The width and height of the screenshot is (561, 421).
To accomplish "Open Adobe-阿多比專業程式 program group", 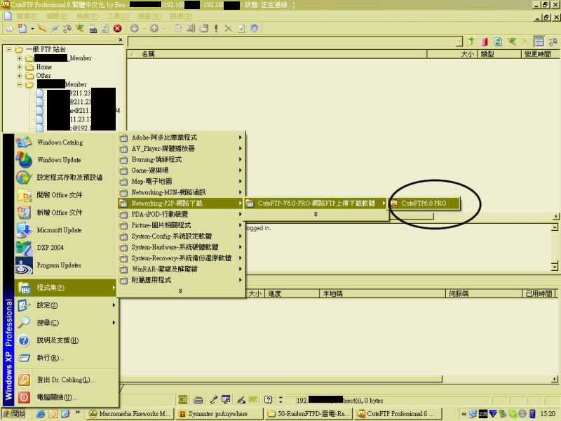I will click(181, 138).
